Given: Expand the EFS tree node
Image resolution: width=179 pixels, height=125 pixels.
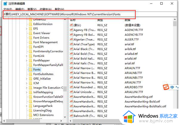Looking at the screenshot, I should pos(27,29).
